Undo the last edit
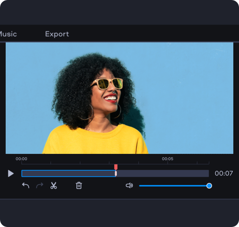This screenshot has width=239, height=227. 26,185
